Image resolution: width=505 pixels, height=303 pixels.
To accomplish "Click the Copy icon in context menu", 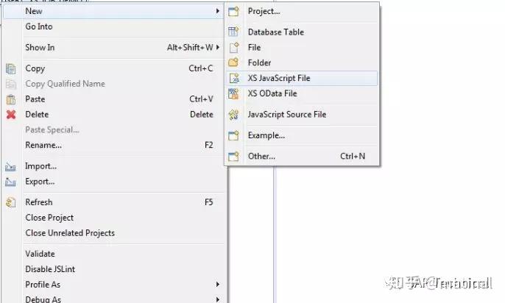I will point(11,68).
